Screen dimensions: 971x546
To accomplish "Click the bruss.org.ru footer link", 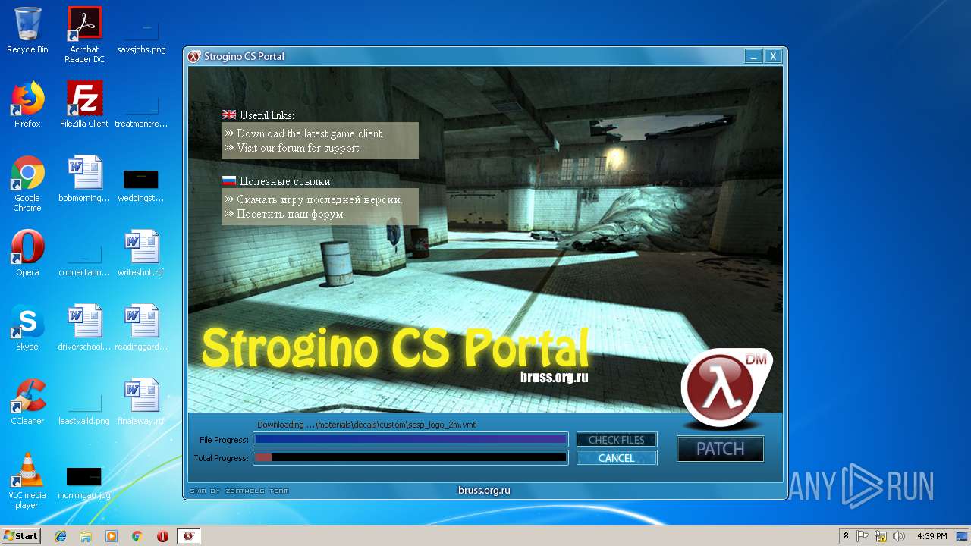I will (x=484, y=490).
